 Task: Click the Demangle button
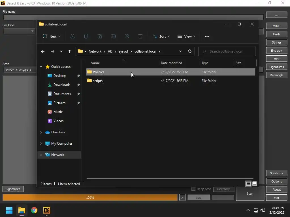(x=276, y=75)
